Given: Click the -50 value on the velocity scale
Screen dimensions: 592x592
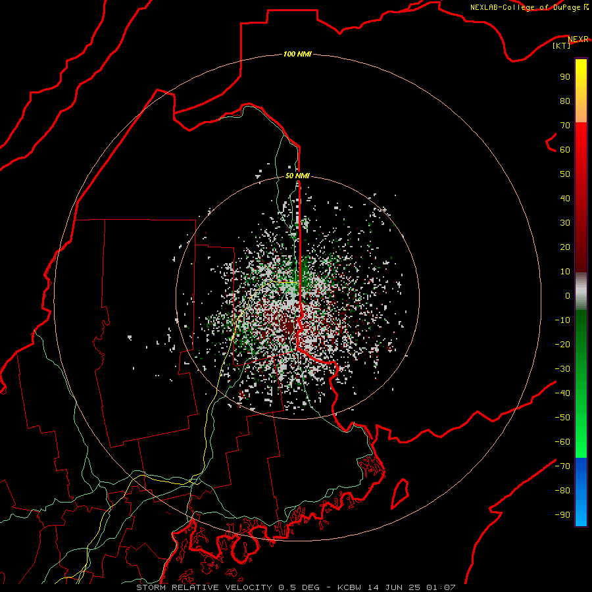Looking at the screenshot, I should pyautogui.click(x=562, y=418).
